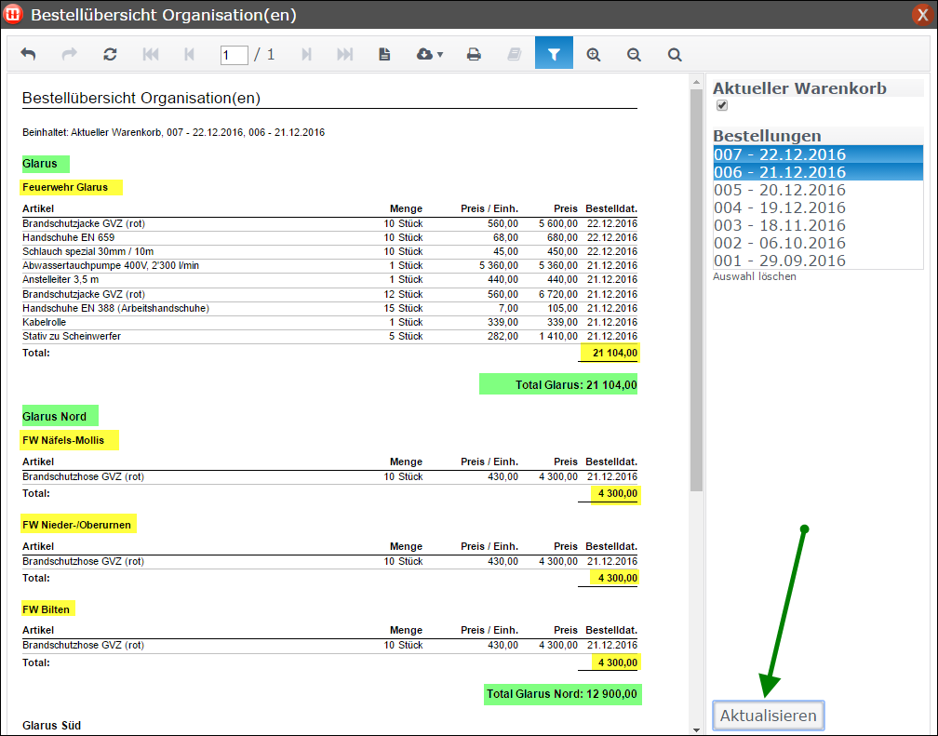Zoom in with the magnifier plus icon

click(x=594, y=55)
